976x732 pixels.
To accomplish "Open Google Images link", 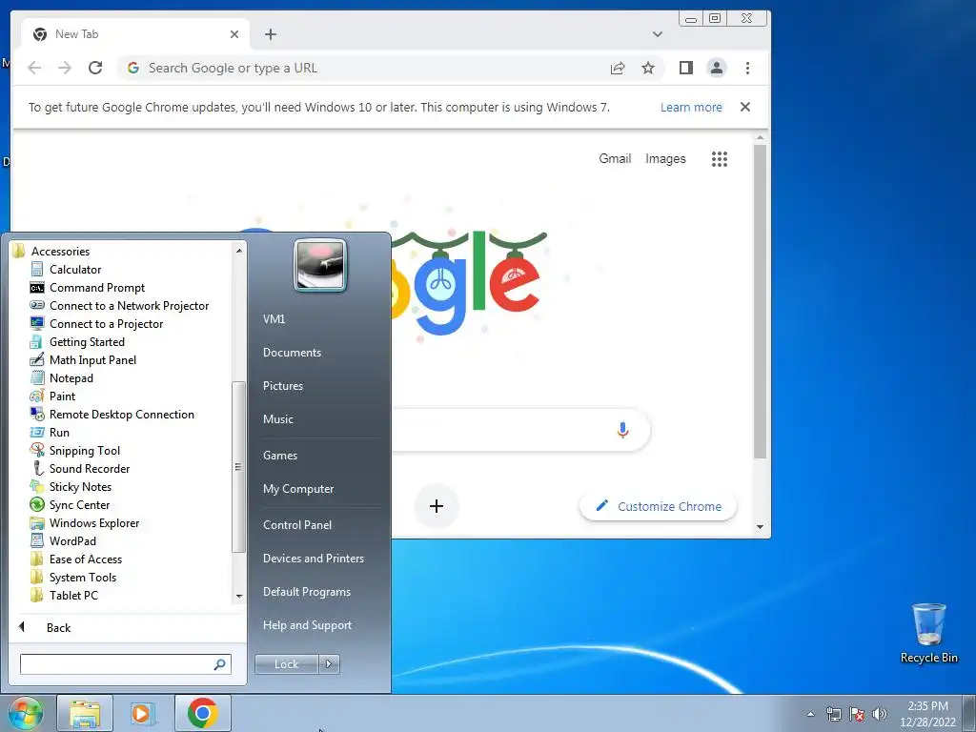I will pyautogui.click(x=665, y=159).
